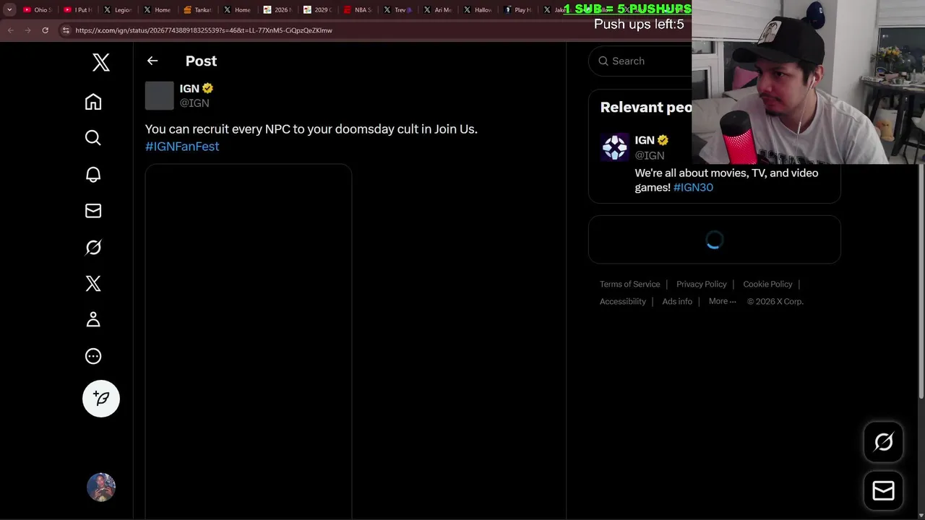Image resolution: width=925 pixels, height=520 pixels.
Task: Switch to the 2026 N tab
Action: click(277, 10)
